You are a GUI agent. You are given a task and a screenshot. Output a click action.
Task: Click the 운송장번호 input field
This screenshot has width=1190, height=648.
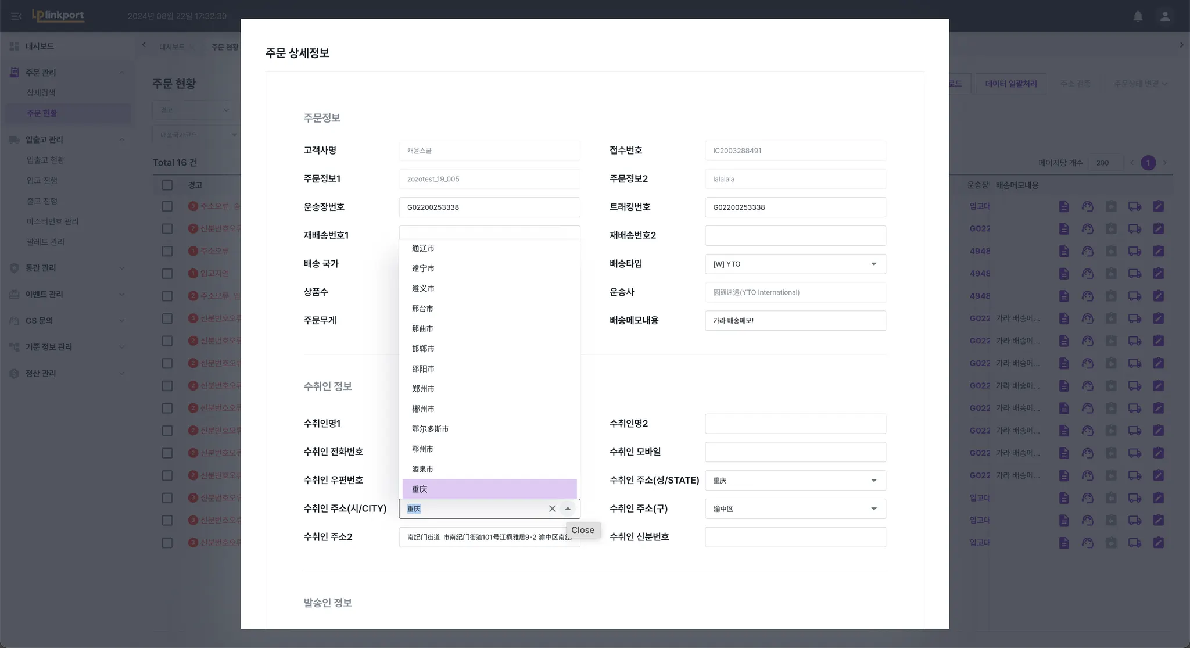pyautogui.click(x=489, y=207)
